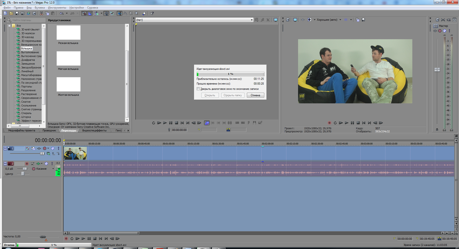The image size is (459, 249).
Task: Solo video track 1 with the exclamation icon
Action: pos(59,148)
